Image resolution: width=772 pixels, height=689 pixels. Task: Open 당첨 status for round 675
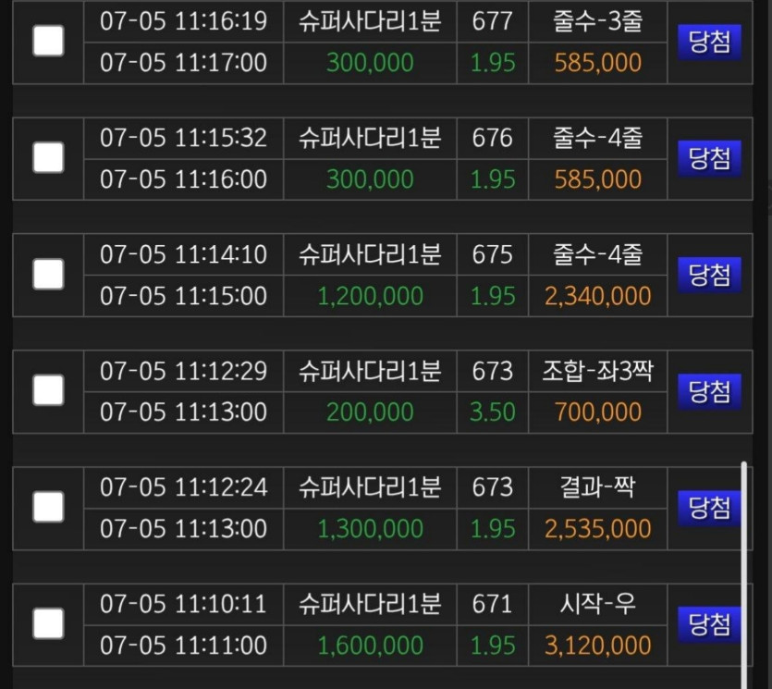click(x=709, y=275)
